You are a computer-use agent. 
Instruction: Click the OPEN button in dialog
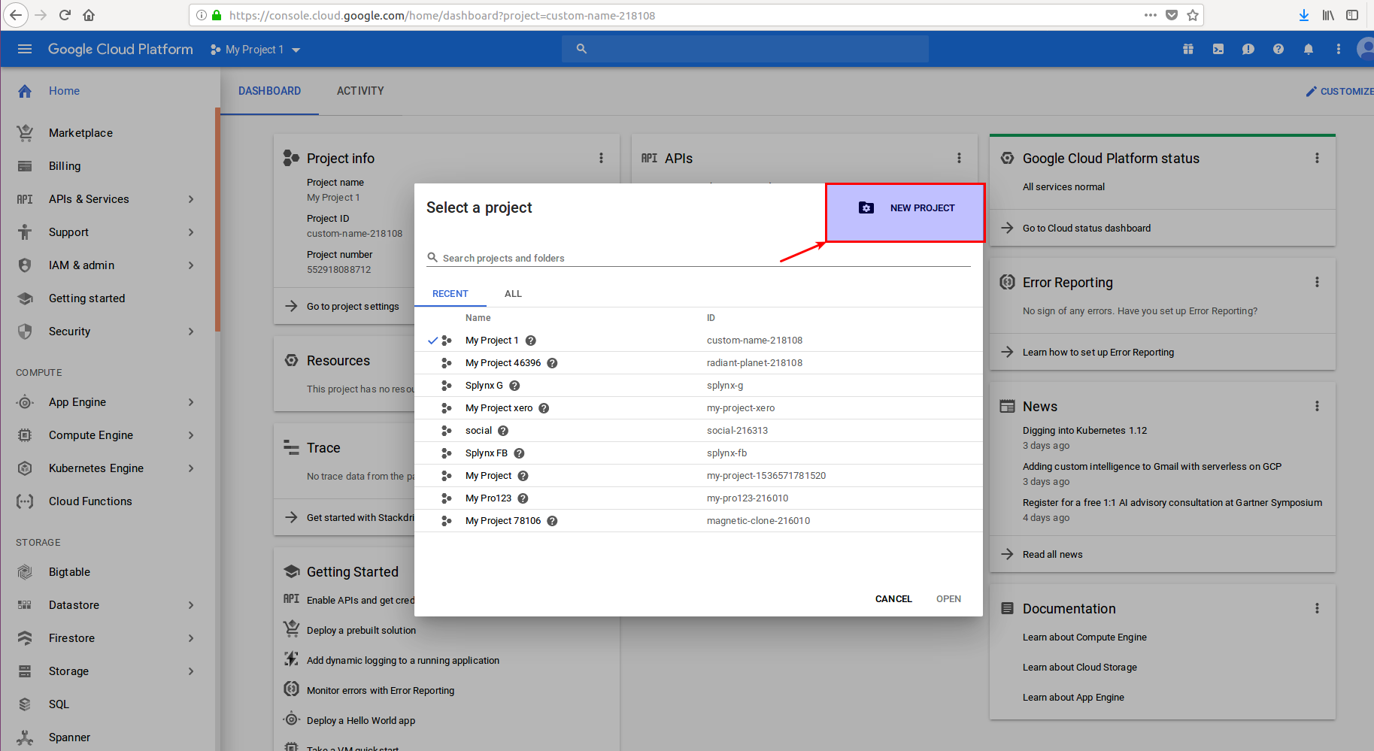948,599
